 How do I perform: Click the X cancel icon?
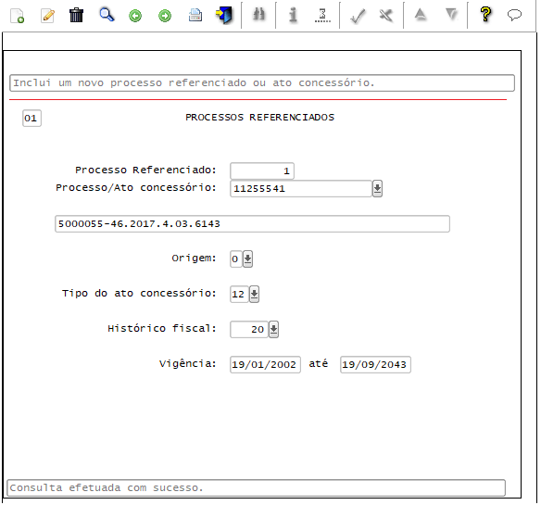(x=385, y=16)
